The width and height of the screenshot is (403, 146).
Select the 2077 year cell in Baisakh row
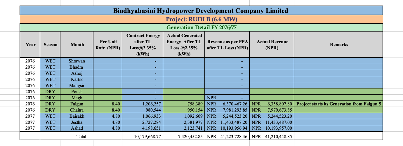point(30,116)
